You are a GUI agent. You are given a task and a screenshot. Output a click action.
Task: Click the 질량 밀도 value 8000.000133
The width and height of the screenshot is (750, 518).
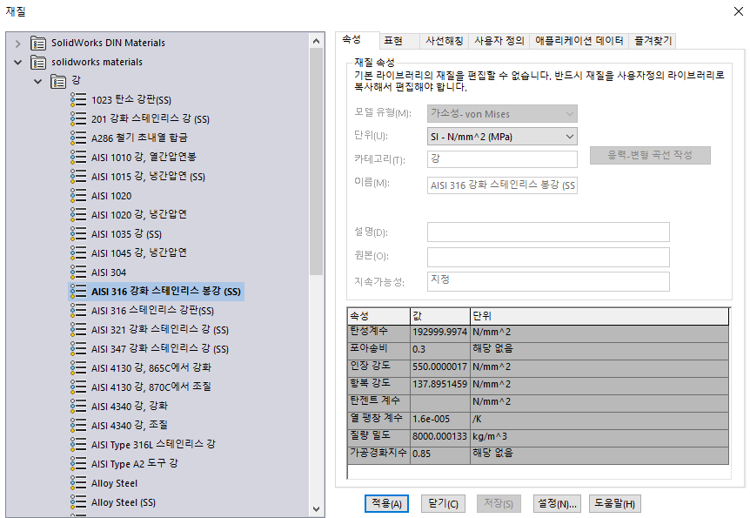click(x=439, y=436)
